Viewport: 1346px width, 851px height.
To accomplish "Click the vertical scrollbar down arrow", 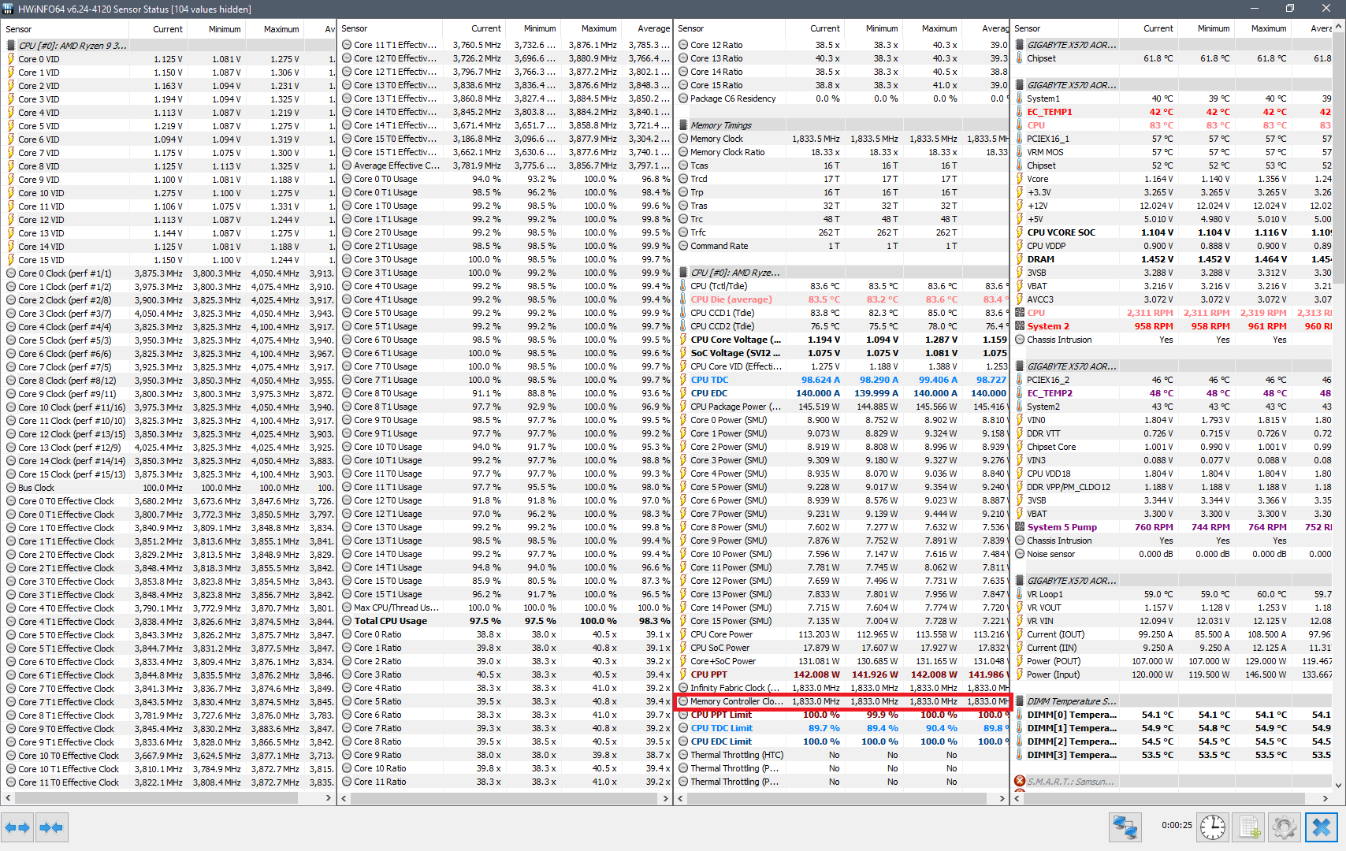I will click(1338, 785).
